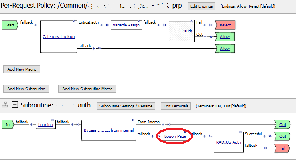Open the Logon Page item
Screen dimensions: 296x160
175,136
